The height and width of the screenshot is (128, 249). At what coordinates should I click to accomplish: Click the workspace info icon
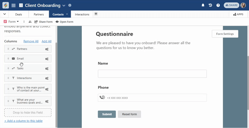click(70, 5)
